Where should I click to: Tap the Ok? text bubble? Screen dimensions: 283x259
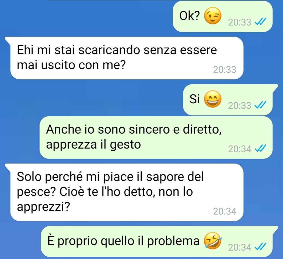point(223,17)
